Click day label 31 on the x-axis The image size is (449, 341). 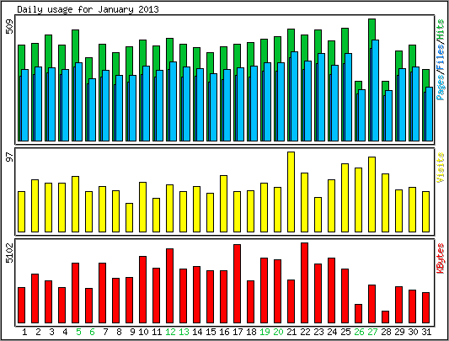coord(426,332)
